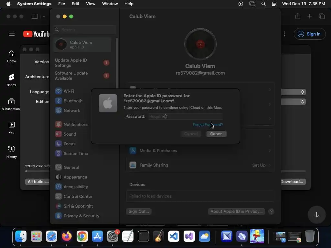
Task: Click the Apple menu logo
Action: 8,4
